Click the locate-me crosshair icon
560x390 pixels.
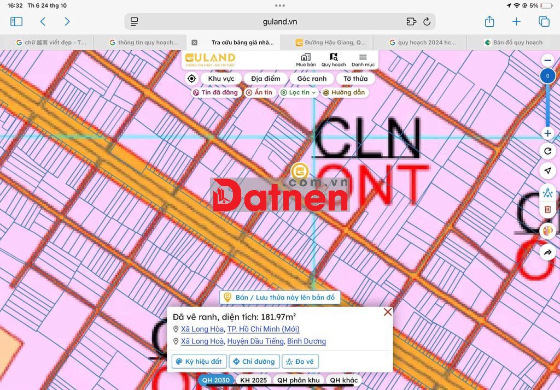pyautogui.click(x=191, y=79)
